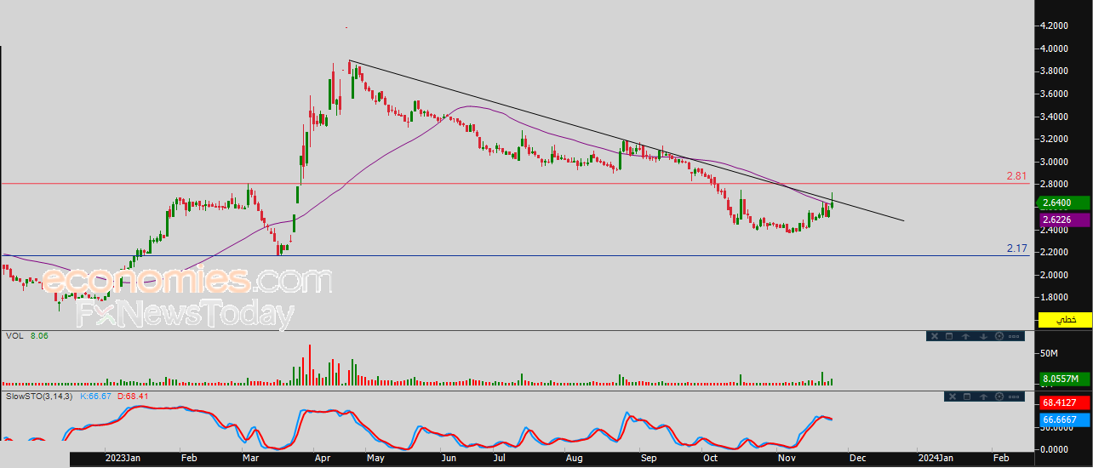Close the VOL indicator panel
Screen dimensions: 1093x468
click(935, 336)
